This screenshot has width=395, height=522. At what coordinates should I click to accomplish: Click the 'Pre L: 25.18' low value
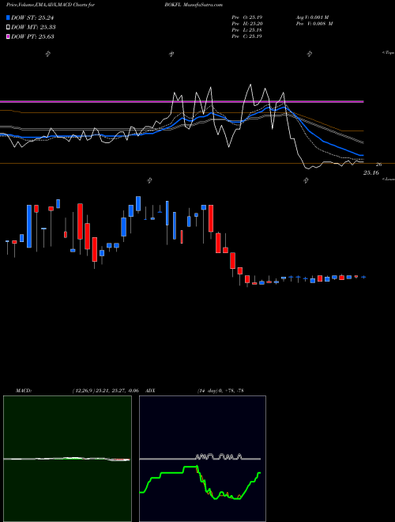(246, 30)
